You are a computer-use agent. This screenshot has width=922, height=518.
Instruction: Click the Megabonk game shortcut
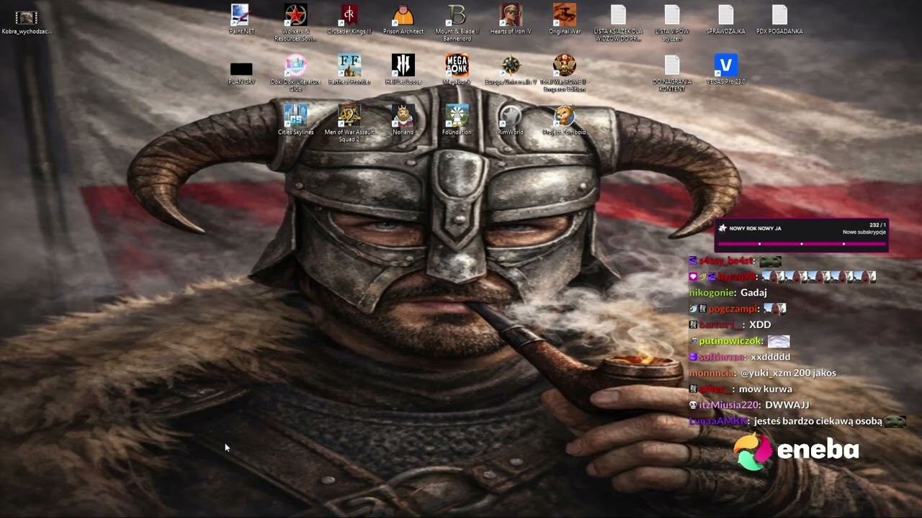(457, 69)
